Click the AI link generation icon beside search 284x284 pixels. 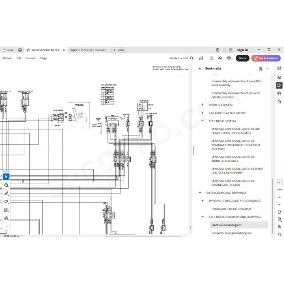[x=201, y=58]
